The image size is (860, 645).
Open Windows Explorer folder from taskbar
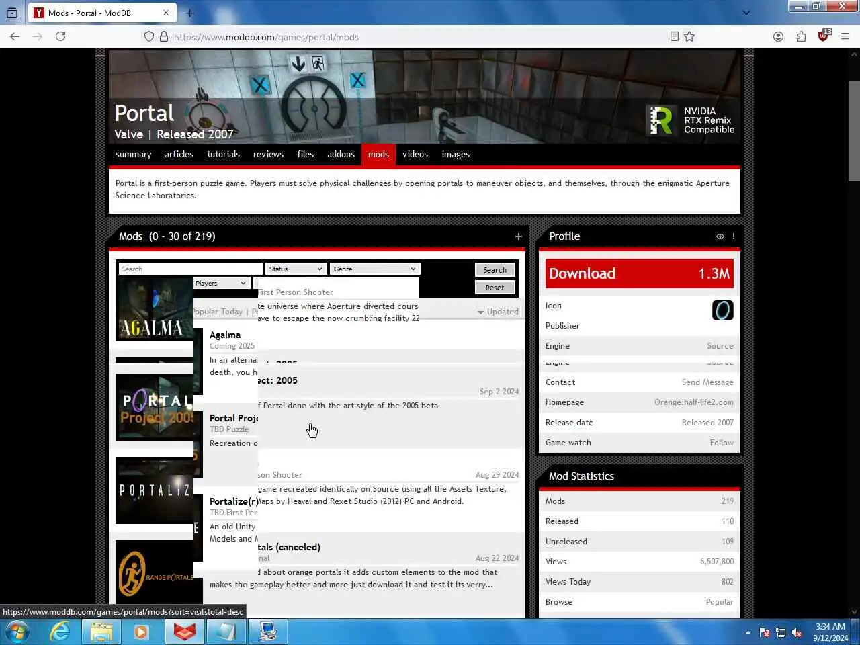click(x=101, y=632)
